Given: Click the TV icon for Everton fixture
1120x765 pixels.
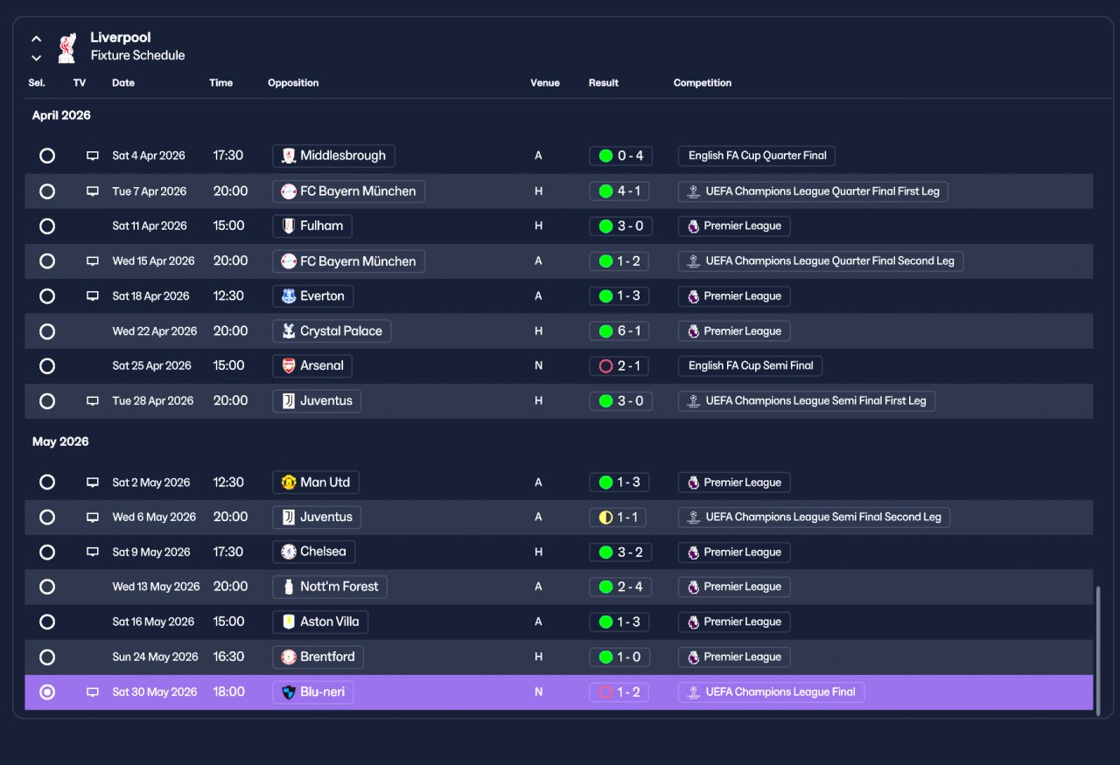Looking at the screenshot, I should (x=93, y=296).
